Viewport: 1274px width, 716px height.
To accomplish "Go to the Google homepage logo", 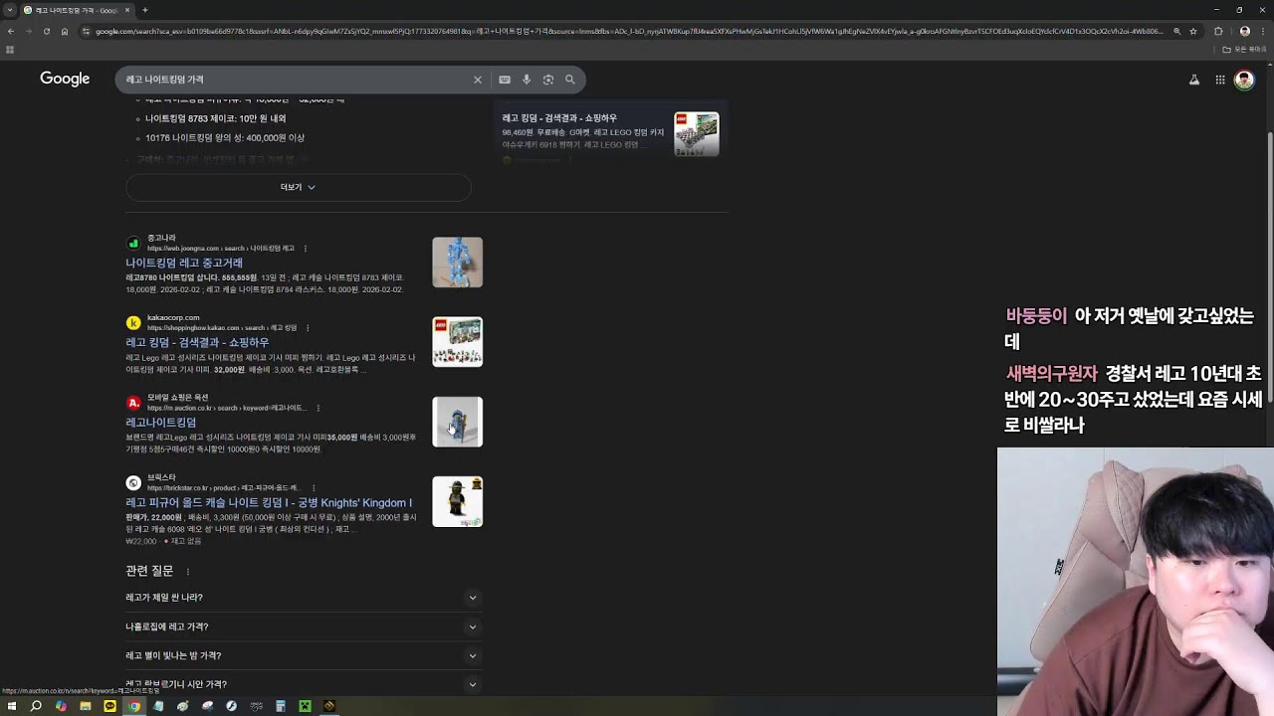I will [x=65, y=79].
